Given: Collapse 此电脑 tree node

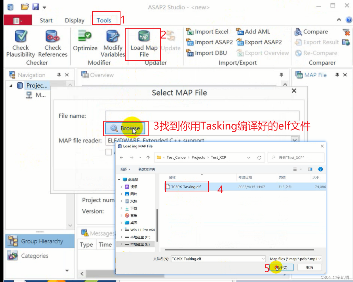Looking at the screenshot, I should click(x=119, y=180).
